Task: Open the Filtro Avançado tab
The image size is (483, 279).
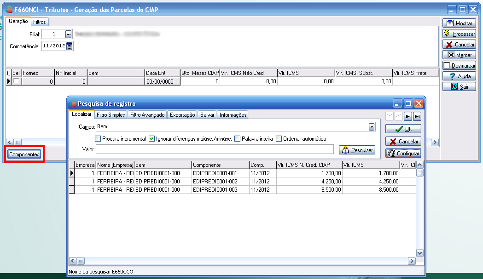Action: 147,115
